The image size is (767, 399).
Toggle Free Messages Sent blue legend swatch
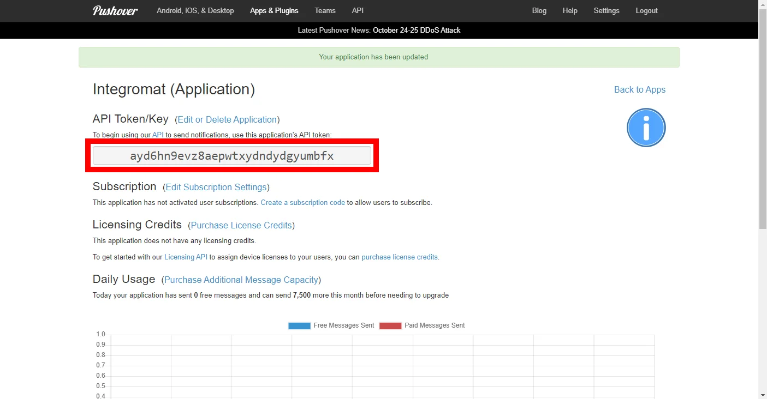tap(299, 325)
